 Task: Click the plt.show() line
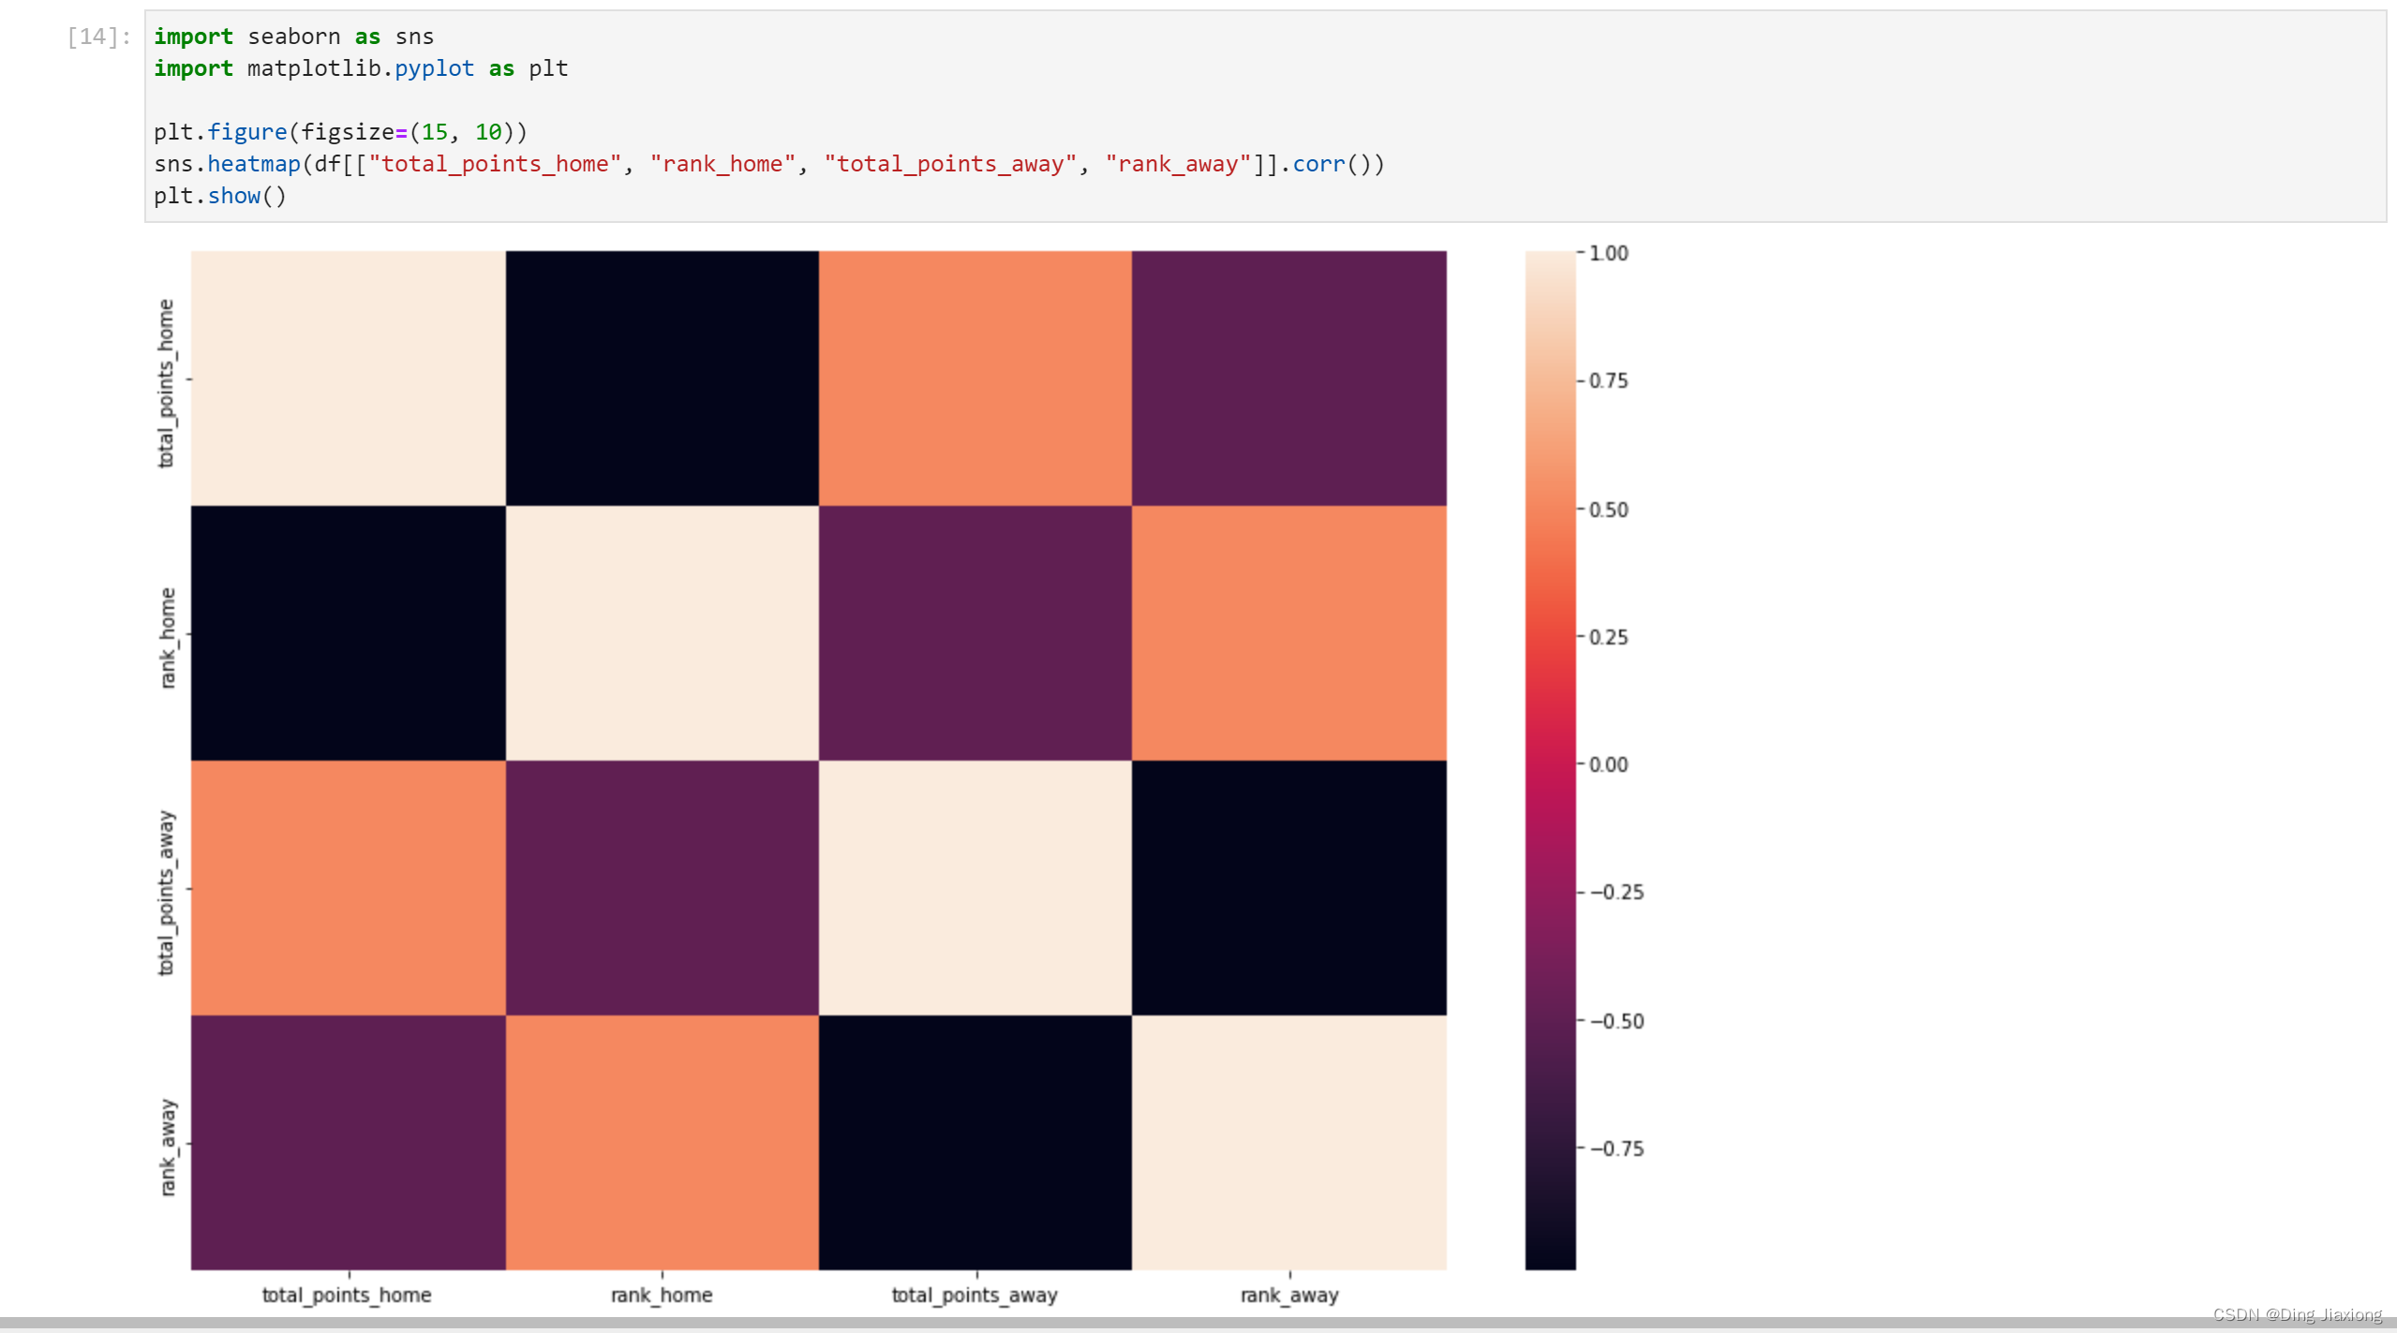point(220,196)
